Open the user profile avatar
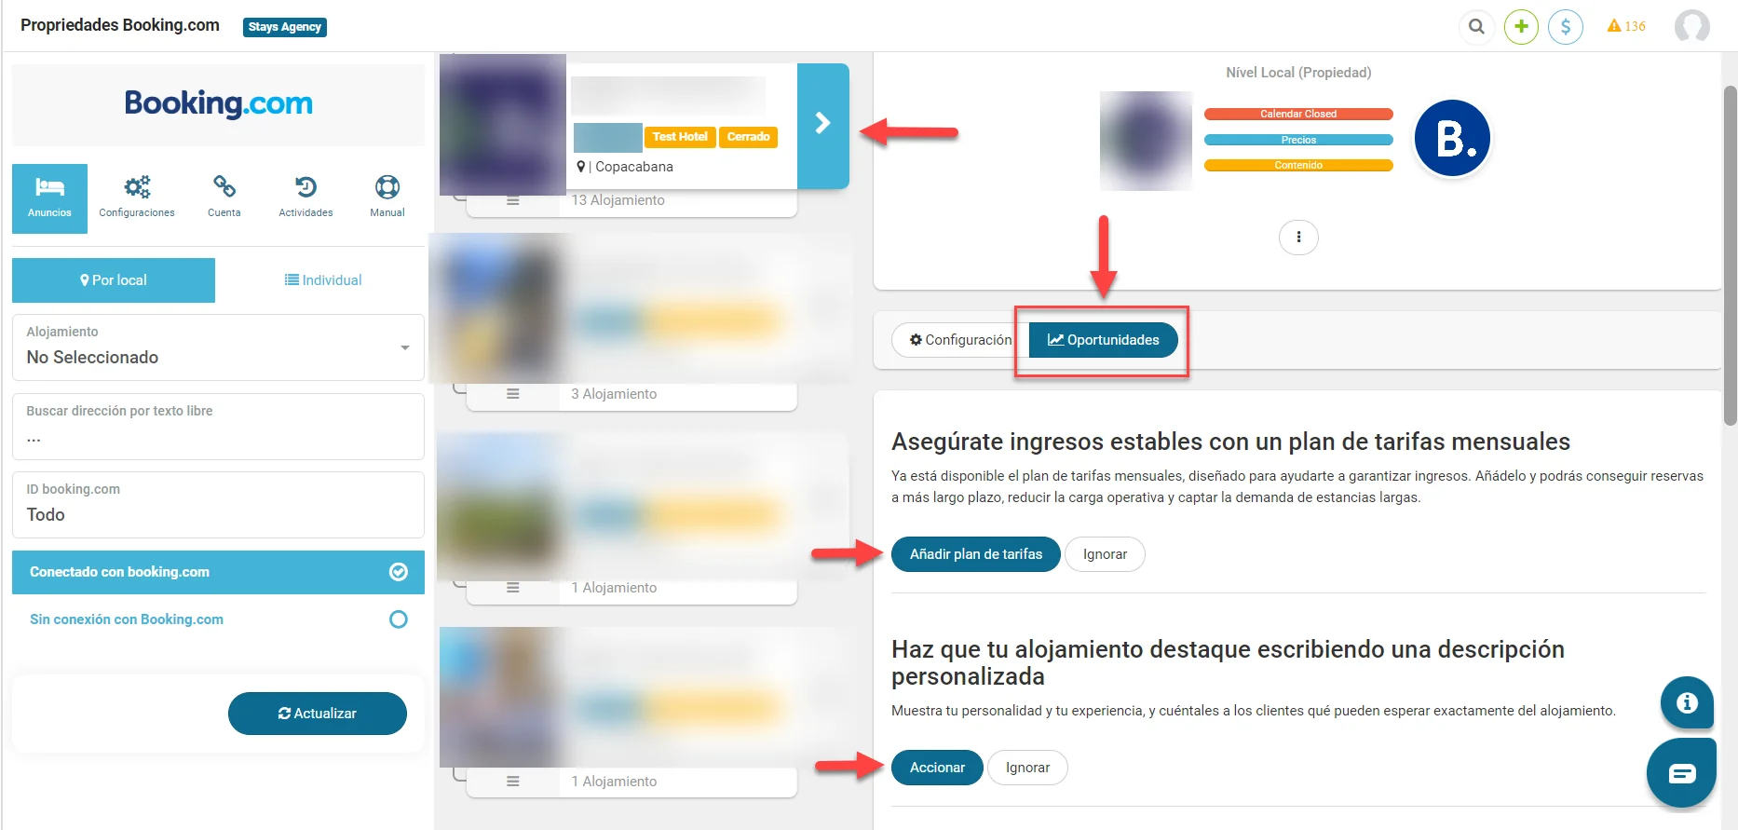Screen dimensions: 1738x830 (x=1691, y=26)
